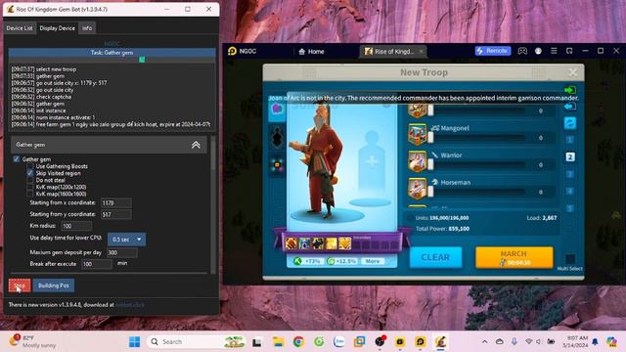Click the starting x coordinate field

tap(115, 202)
